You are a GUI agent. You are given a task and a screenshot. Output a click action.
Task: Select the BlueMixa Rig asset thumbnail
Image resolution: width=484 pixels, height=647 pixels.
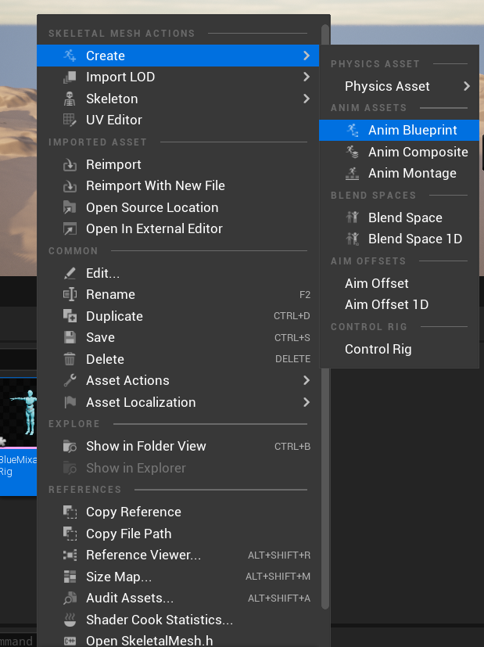click(18, 436)
